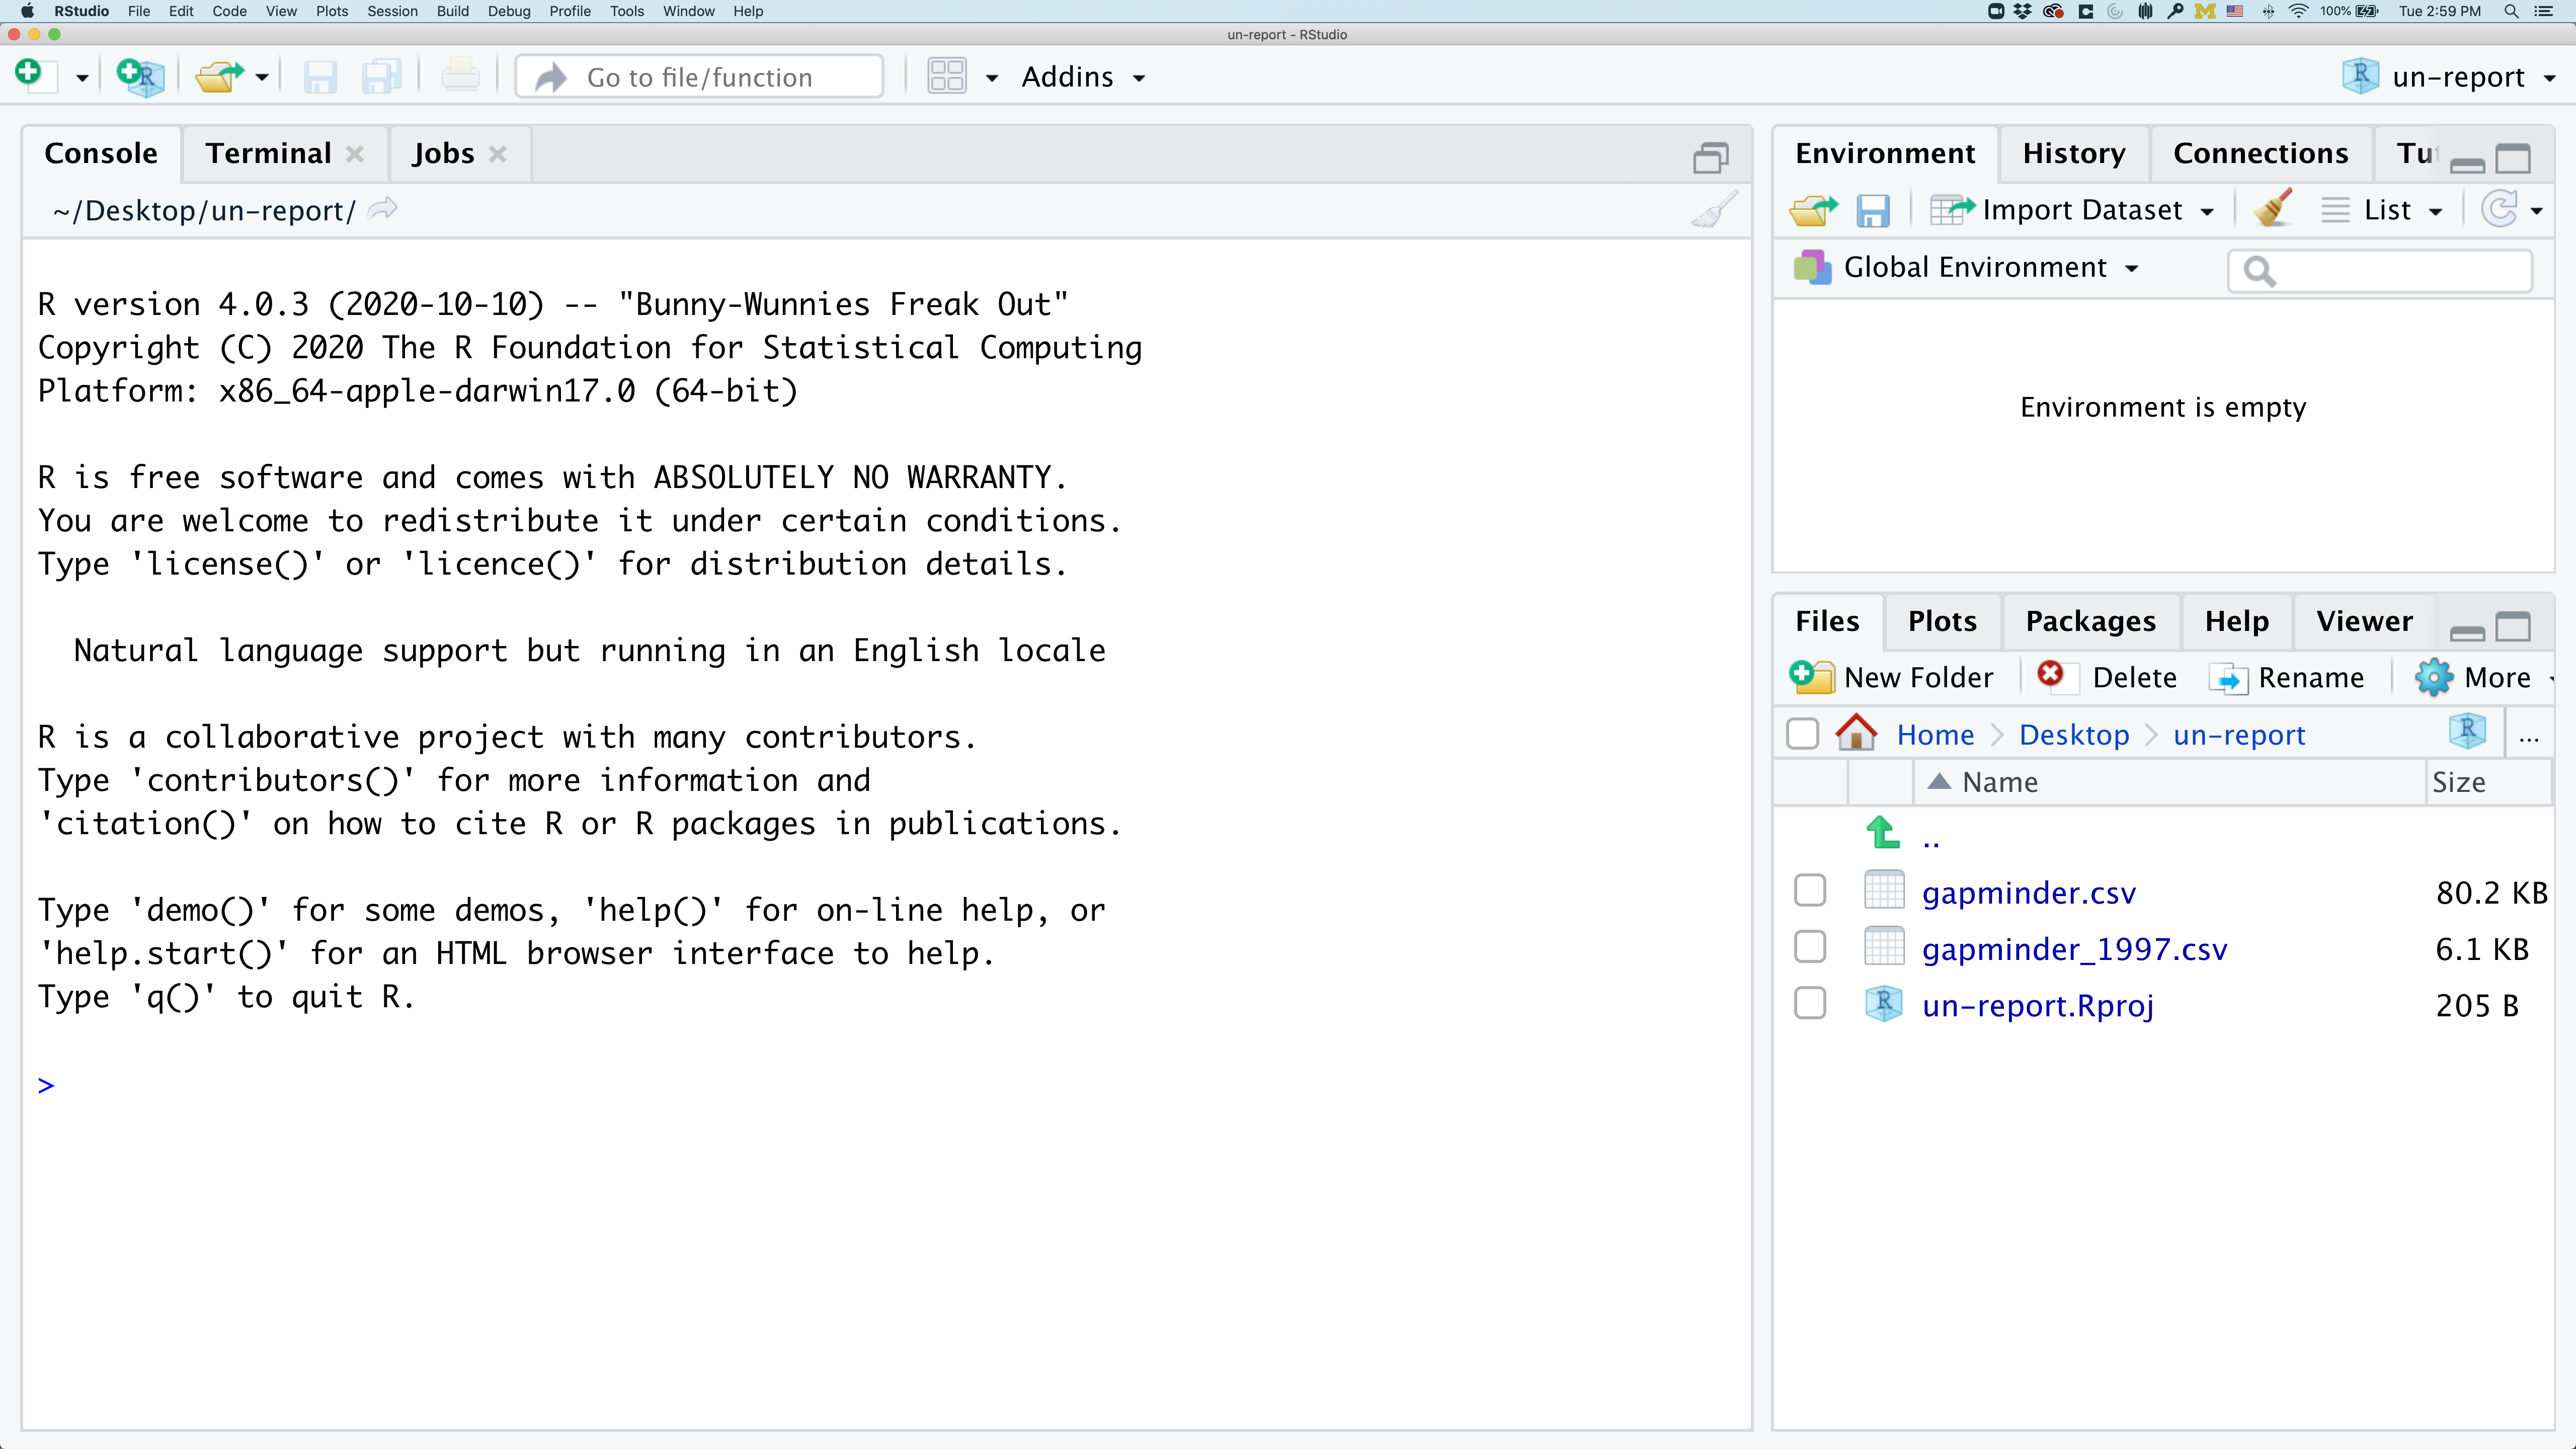Screen dimensions: 2576x1449
Task: Click the Go to file/function field
Action: click(x=700, y=77)
